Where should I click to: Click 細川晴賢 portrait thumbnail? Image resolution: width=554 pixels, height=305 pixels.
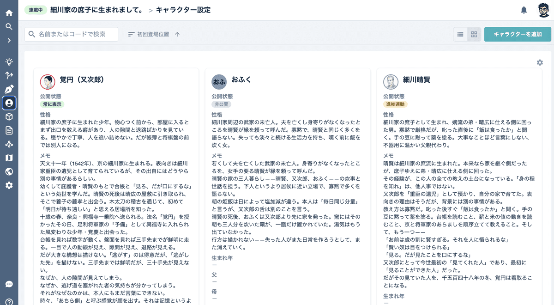point(391,82)
